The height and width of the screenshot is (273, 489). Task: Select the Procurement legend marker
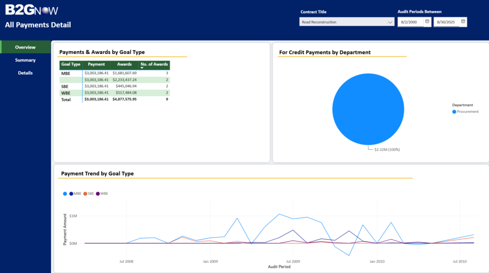454,112
